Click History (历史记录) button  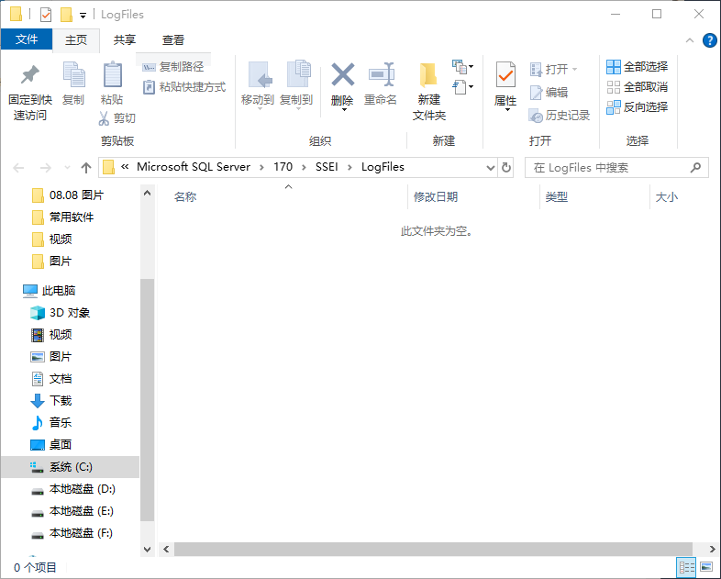tap(560, 116)
